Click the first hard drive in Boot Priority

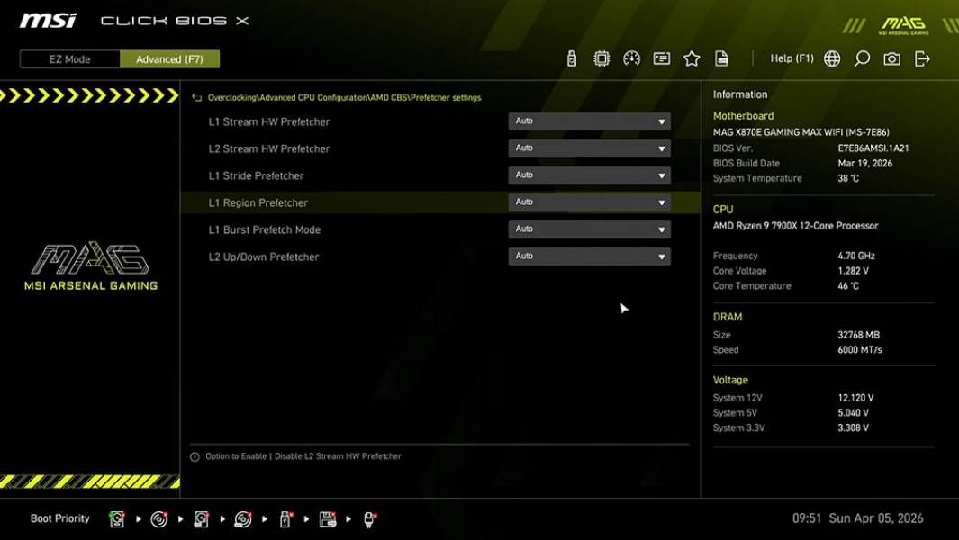117,519
